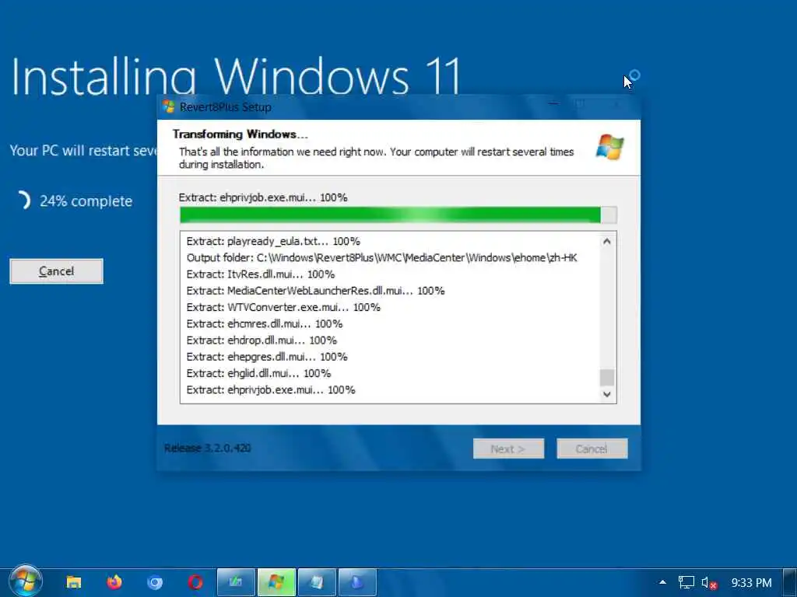Switch to Revert8Plus Setup taskbar button

pyautogui.click(x=276, y=582)
